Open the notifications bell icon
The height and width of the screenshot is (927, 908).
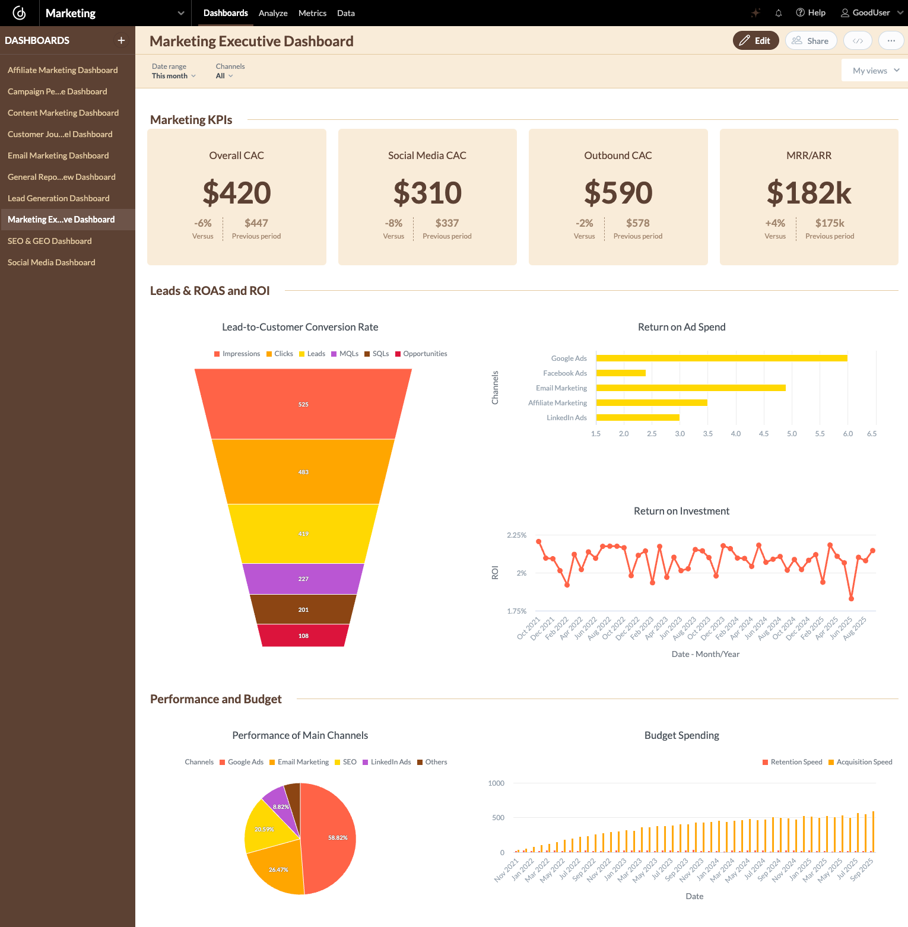click(x=778, y=12)
